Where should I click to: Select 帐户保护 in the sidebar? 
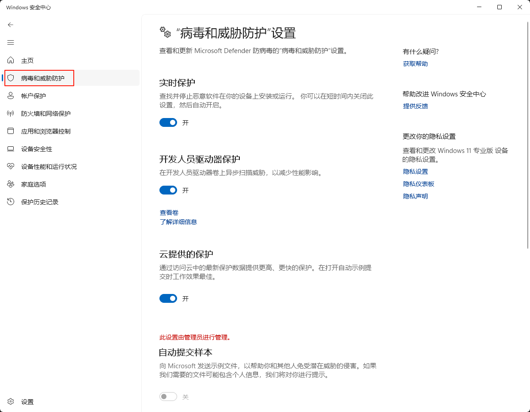point(34,96)
